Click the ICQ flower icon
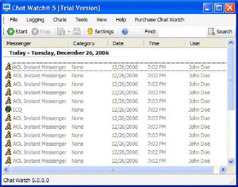238x187 pixels. (x=8, y=109)
